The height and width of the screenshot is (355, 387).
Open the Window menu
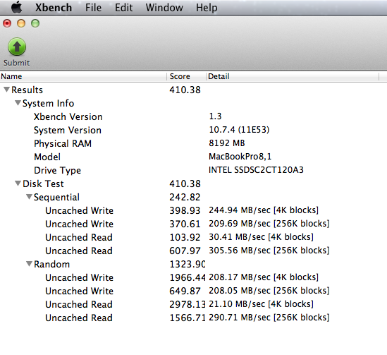pos(164,8)
